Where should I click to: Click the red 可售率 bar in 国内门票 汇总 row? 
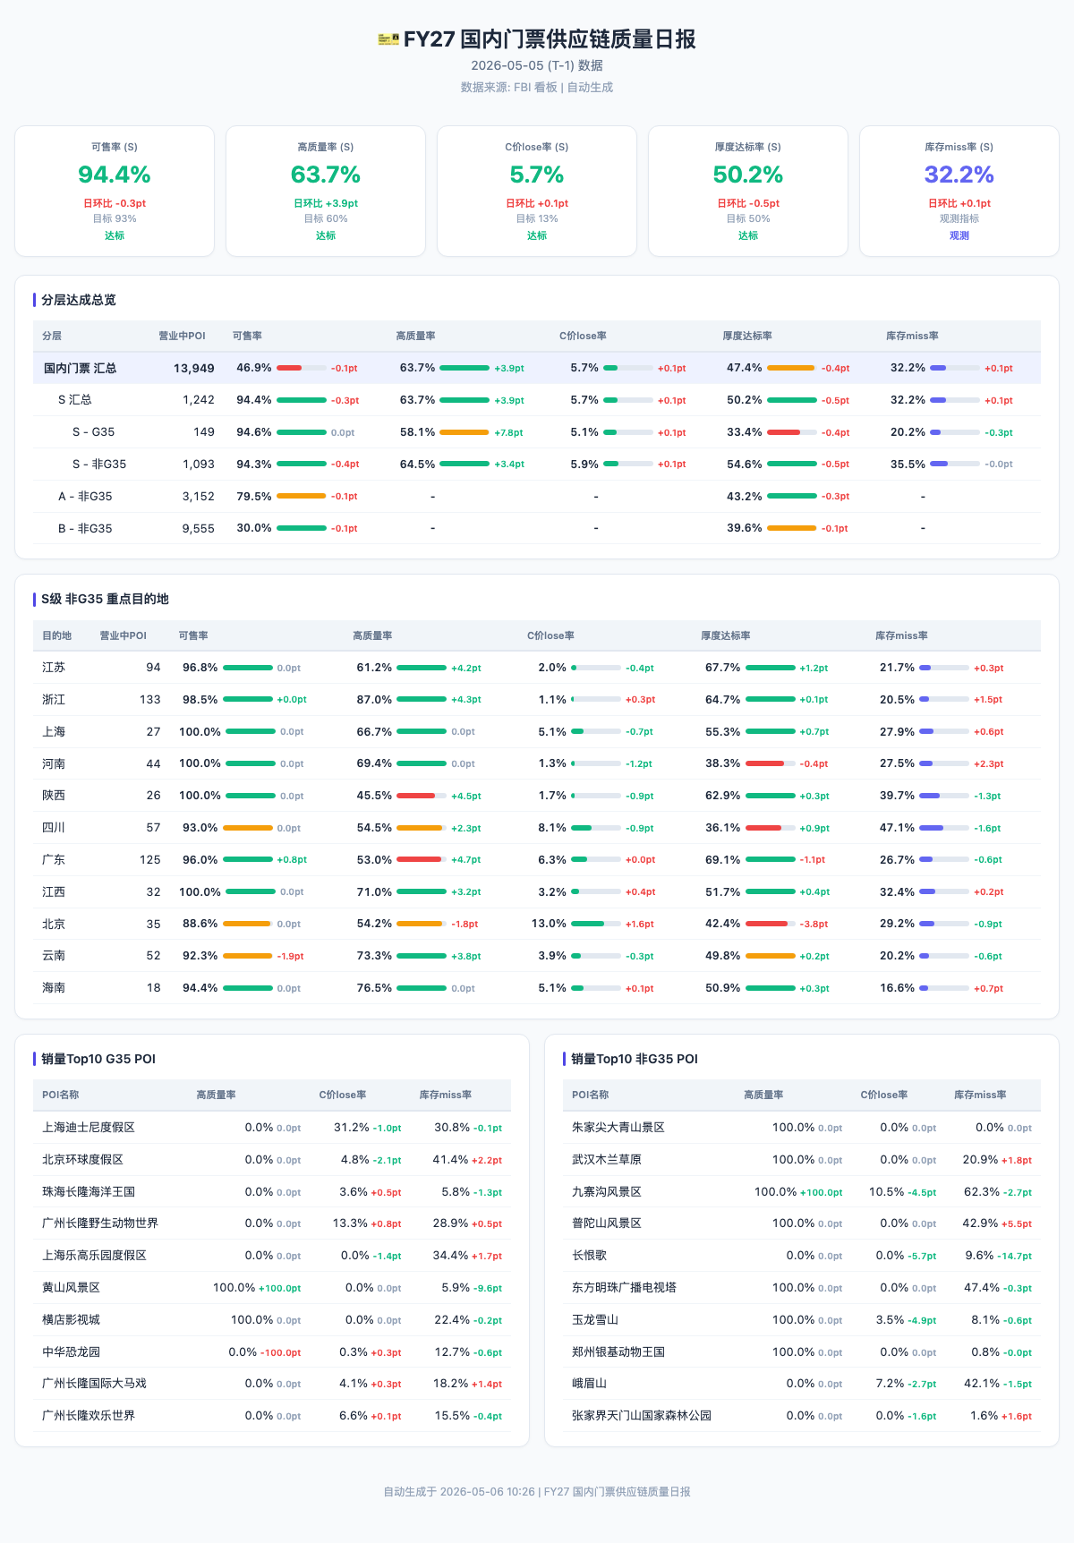point(289,368)
